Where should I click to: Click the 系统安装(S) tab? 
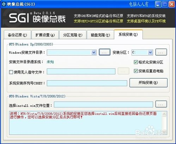coord(128,34)
